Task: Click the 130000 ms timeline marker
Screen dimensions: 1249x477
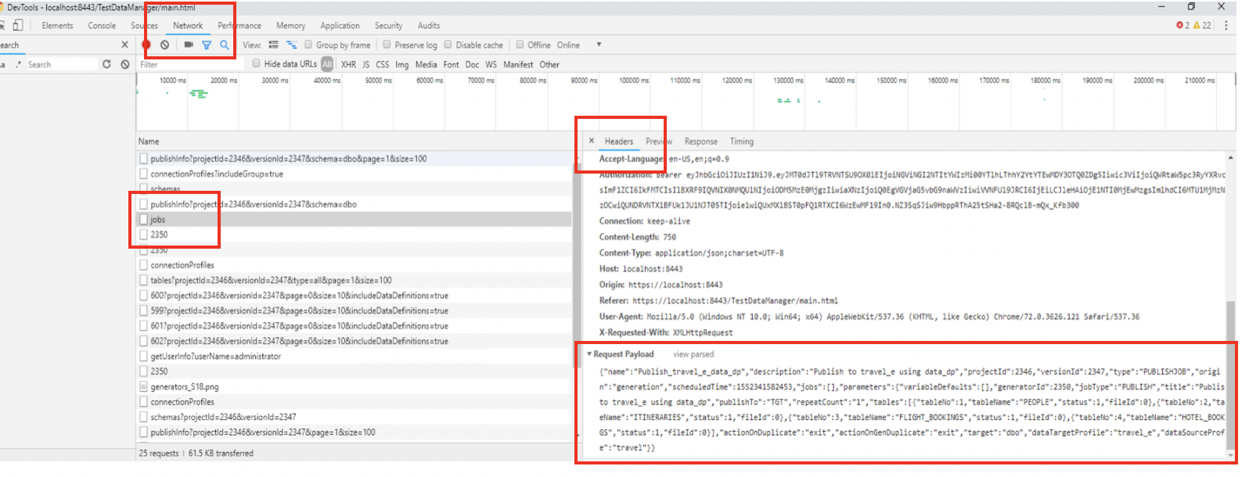Action: pyautogui.click(x=788, y=81)
